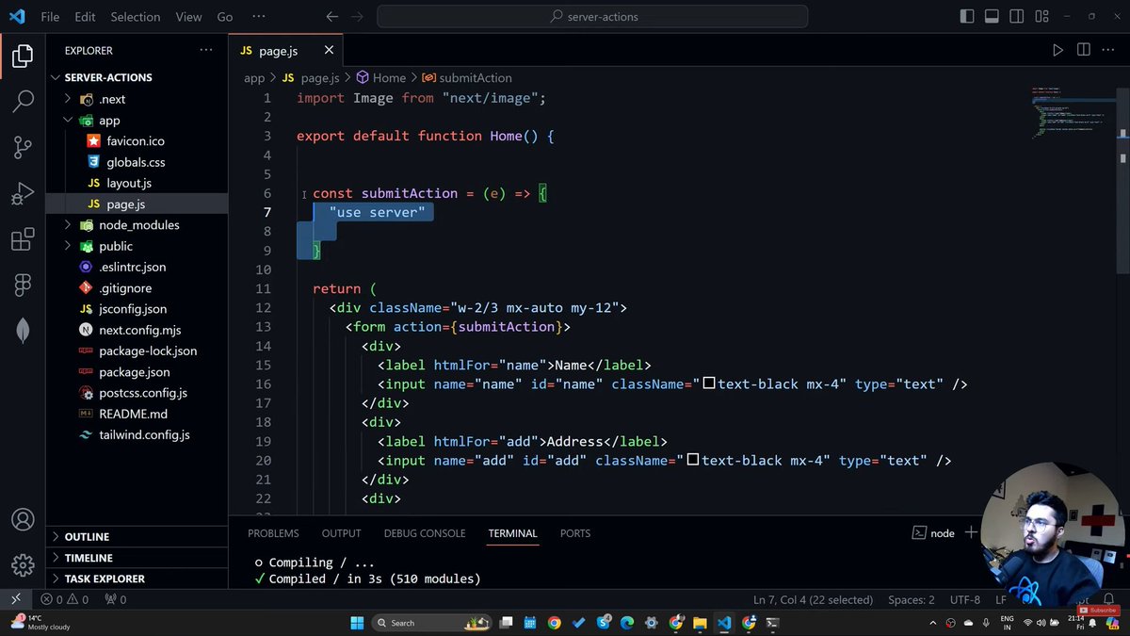
Task: Run the page.js file with the play button
Action: 1057,50
